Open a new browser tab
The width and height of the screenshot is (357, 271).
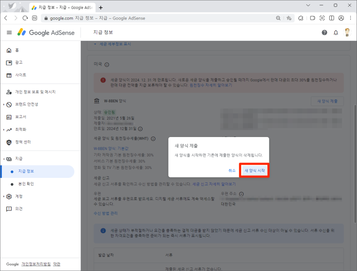(x=101, y=8)
